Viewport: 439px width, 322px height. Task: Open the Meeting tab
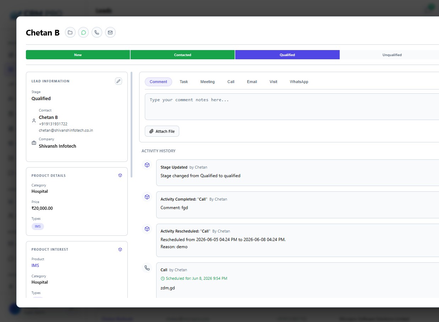(208, 82)
